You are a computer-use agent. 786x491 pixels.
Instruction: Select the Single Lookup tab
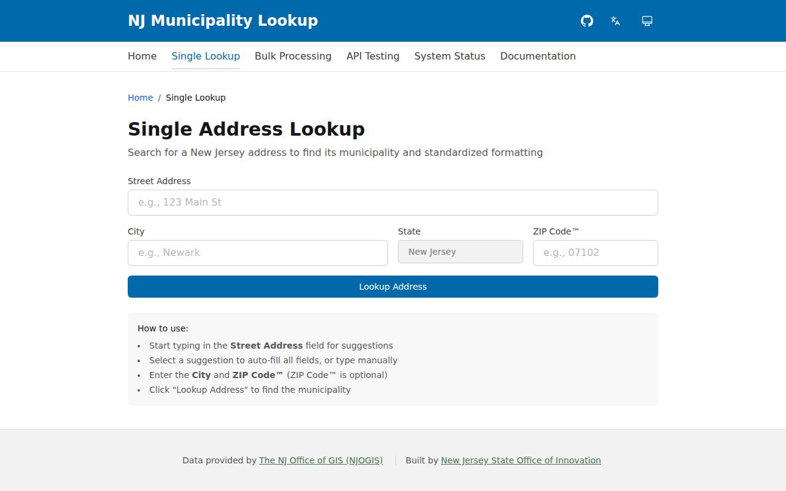pyautogui.click(x=206, y=56)
